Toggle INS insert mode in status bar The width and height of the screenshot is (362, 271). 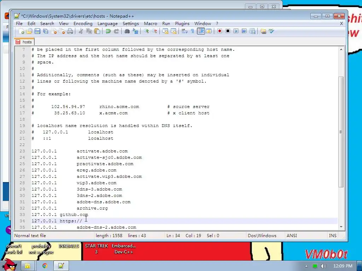(332, 235)
